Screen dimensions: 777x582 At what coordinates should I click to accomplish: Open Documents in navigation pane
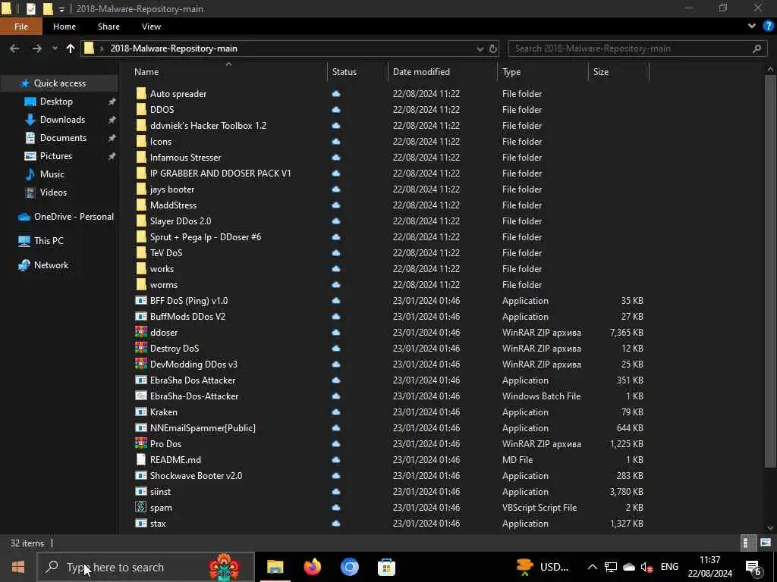click(63, 138)
